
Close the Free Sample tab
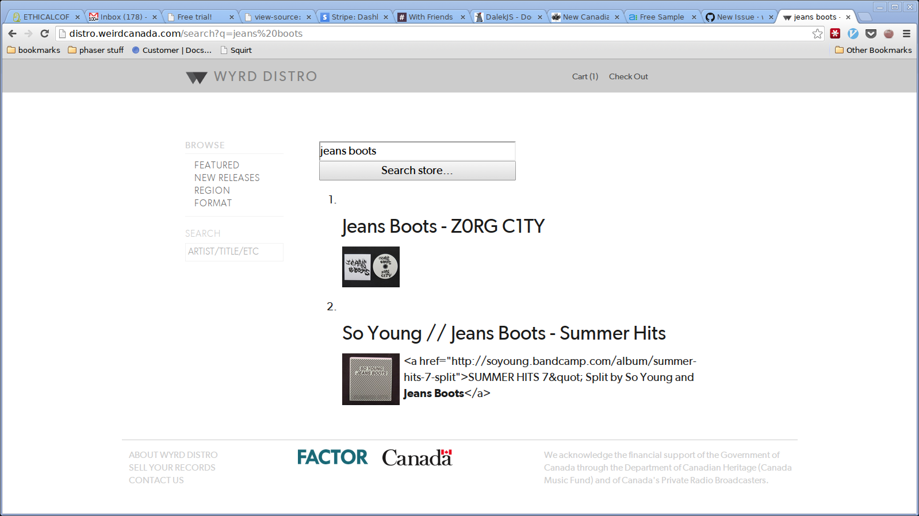point(694,17)
